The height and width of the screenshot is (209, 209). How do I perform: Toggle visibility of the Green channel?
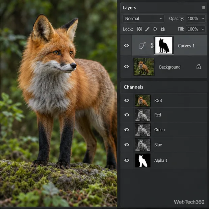click(x=127, y=130)
